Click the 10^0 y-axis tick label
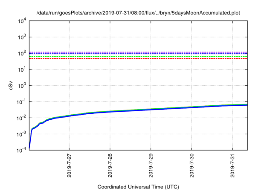Image resolution: width=273 pixels, height=191 pixels. pos(22,86)
